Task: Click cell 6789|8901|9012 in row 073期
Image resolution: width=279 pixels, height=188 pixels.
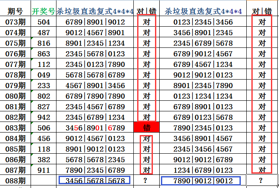Action: 95,22
